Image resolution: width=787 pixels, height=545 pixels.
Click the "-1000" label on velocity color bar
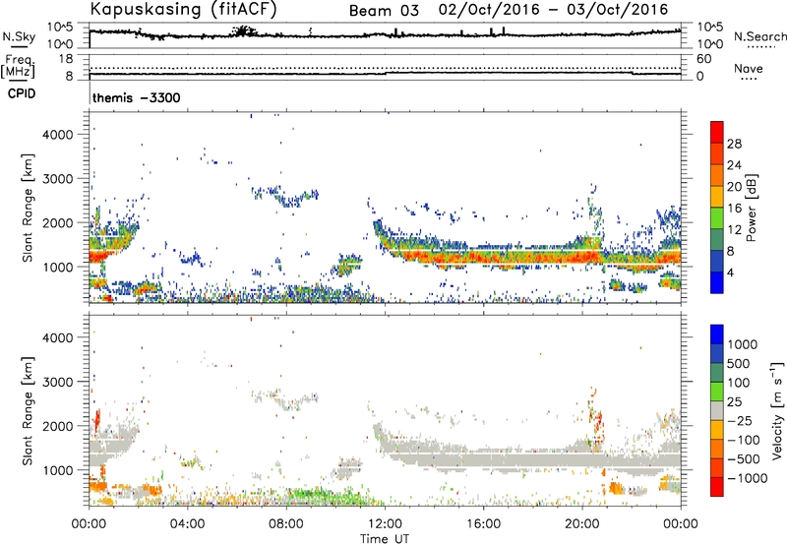(x=748, y=478)
